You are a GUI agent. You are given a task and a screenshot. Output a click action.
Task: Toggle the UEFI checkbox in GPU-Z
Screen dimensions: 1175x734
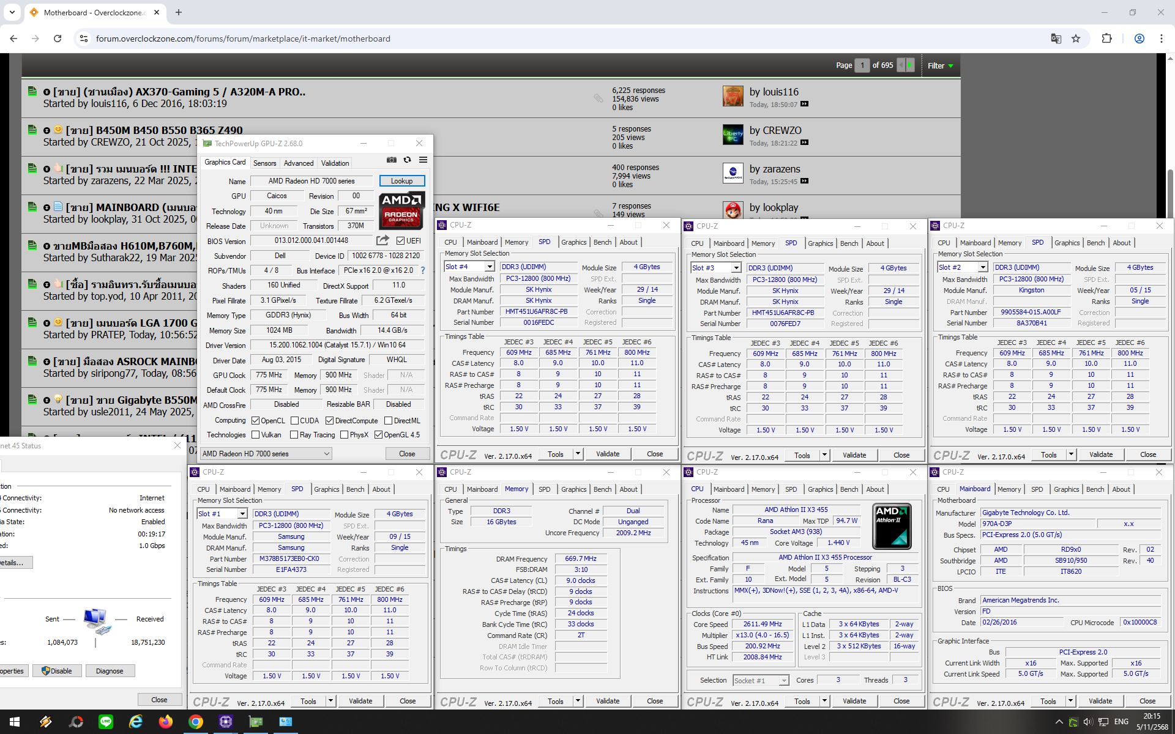(x=401, y=241)
